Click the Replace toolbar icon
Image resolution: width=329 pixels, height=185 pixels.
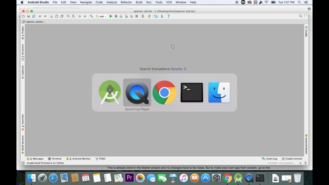click(x=74, y=16)
